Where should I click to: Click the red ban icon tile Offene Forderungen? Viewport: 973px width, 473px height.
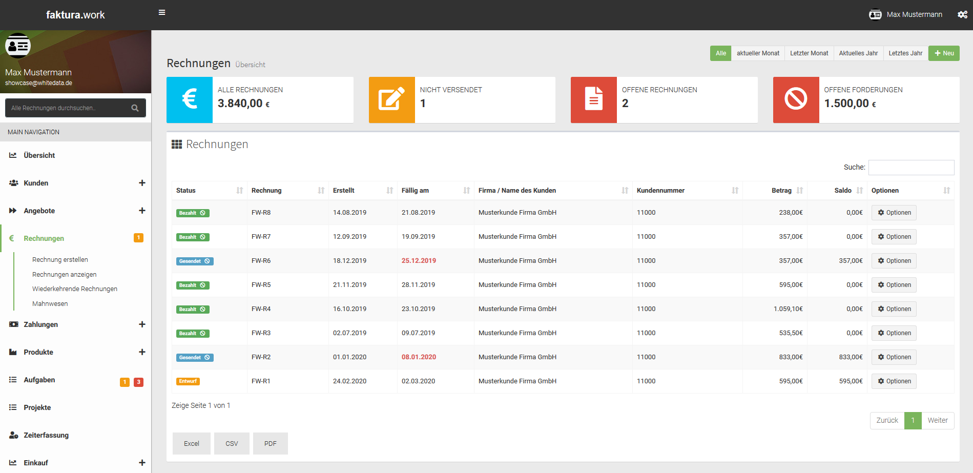[796, 100]
